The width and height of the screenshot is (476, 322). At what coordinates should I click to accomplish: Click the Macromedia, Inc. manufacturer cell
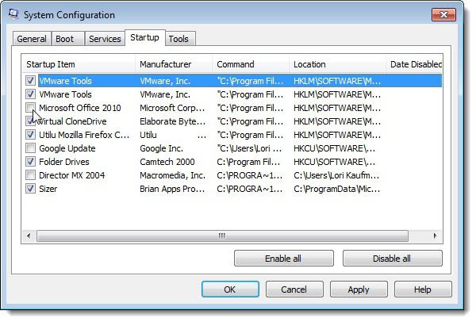[x=172, y=175]
